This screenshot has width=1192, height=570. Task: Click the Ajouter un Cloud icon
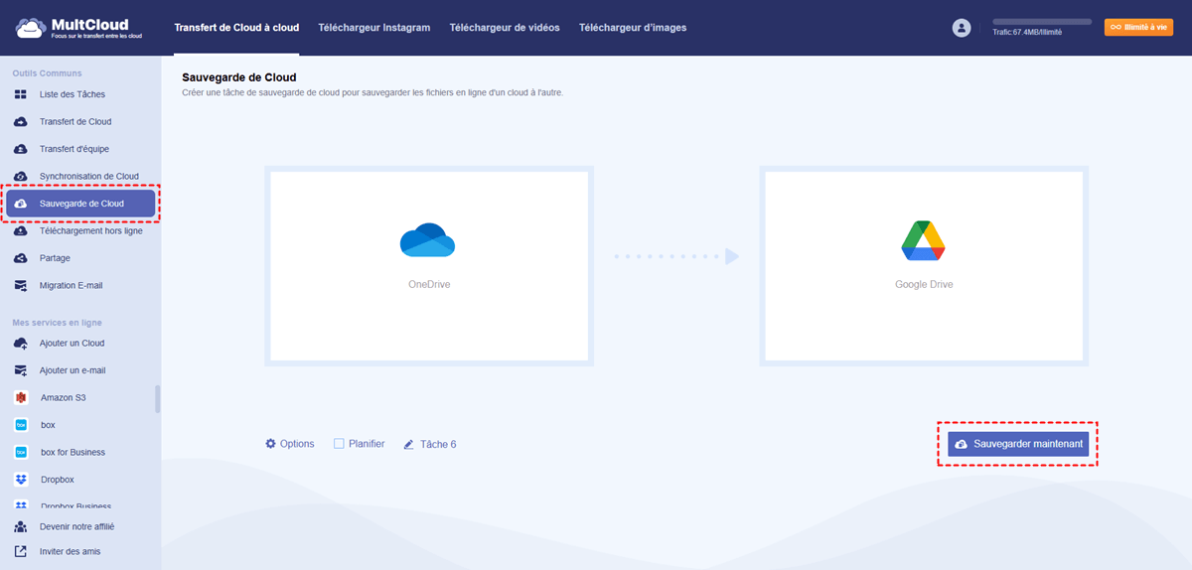pos(21,343)
